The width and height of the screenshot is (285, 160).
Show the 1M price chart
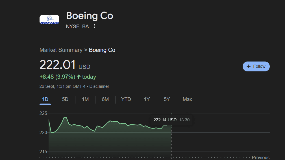coord(85,99)
